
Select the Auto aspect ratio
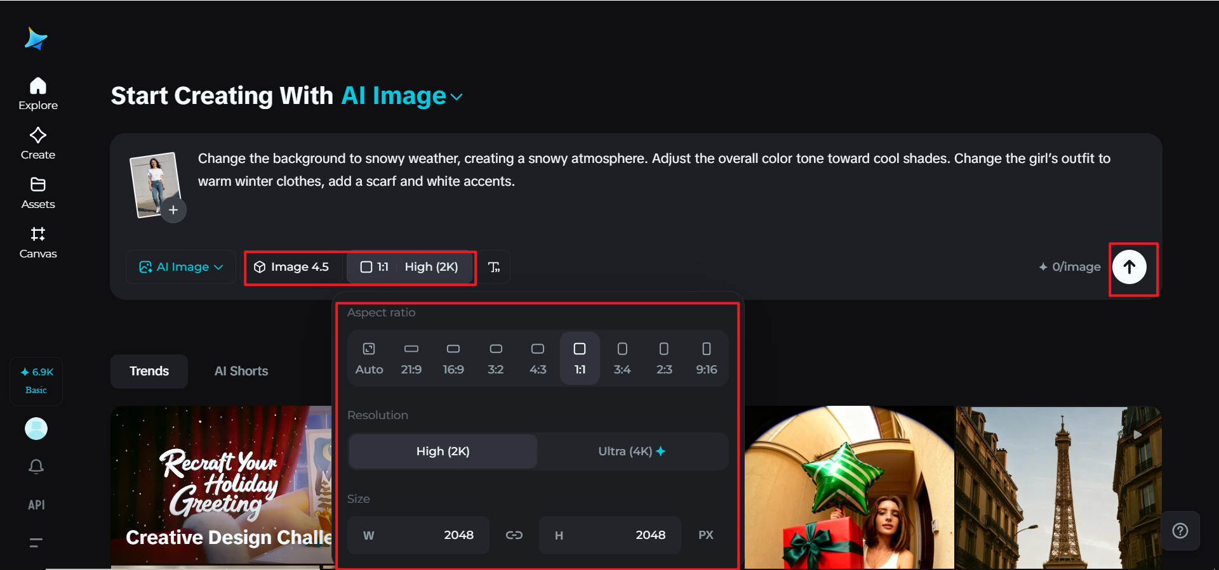pyautogui.click(x=369, y=358)
